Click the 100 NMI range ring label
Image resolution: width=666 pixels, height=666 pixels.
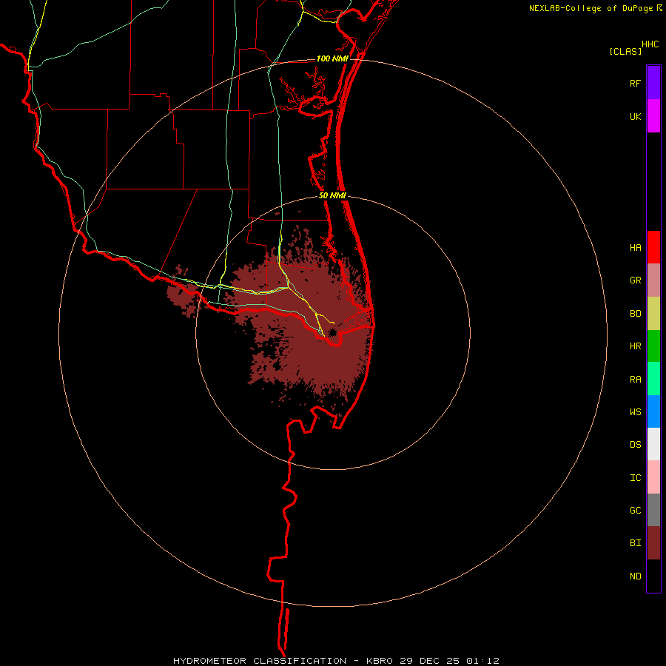coord(332,58)
